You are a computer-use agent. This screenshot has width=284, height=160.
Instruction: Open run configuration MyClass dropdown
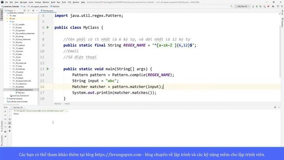(x=243, y=6)
